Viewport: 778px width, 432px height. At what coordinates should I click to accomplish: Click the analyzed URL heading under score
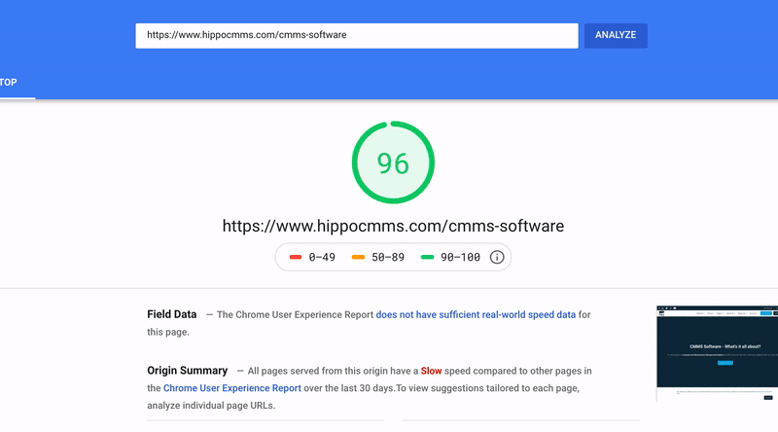pyautogui.click(x=393, y=226)
